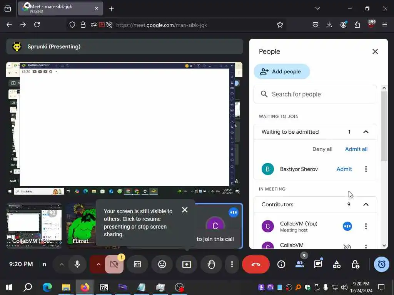Open the emoji reactions button
394x295 pixels.
pos(162,264)
